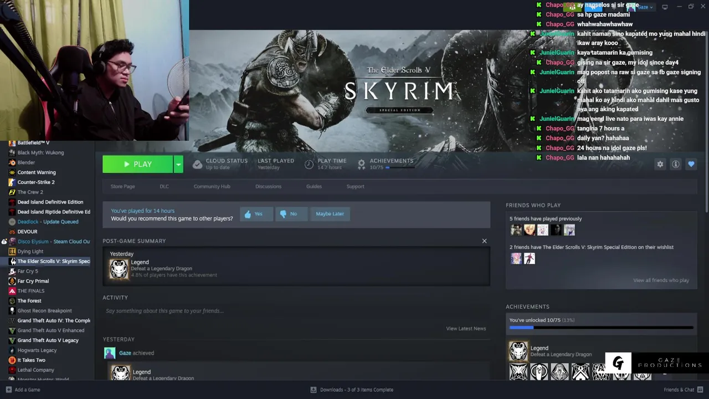The width and height of the screenshot is (709, 399).
Task: Open the Discussions tab
Action: tap(268, 186)
